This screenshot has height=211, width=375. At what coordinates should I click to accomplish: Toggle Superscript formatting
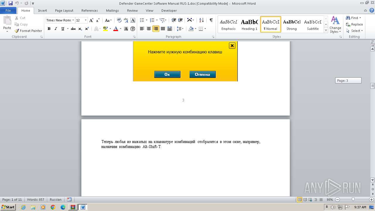click(x=87, y=29)
